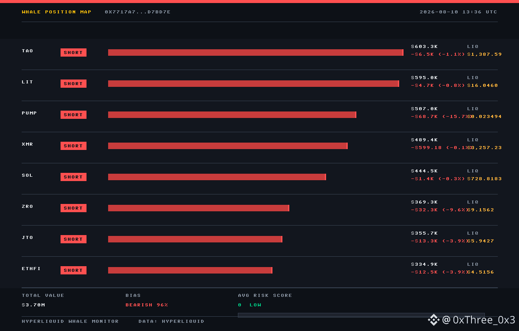Click the $355.7K JTO position value
The height and width of the screenshot is (331, 519).
click(424, 233)
